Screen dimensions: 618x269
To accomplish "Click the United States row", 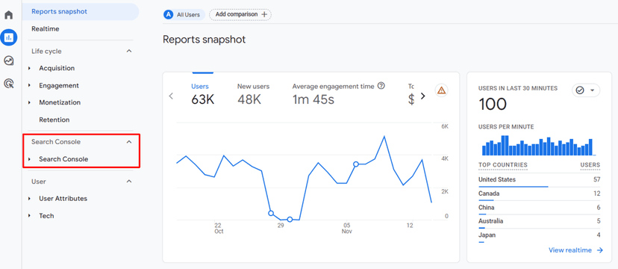I will [539, 180].
